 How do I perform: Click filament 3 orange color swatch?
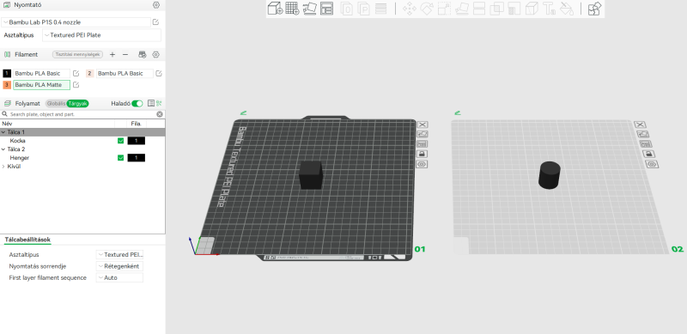(x=7, y=85)
